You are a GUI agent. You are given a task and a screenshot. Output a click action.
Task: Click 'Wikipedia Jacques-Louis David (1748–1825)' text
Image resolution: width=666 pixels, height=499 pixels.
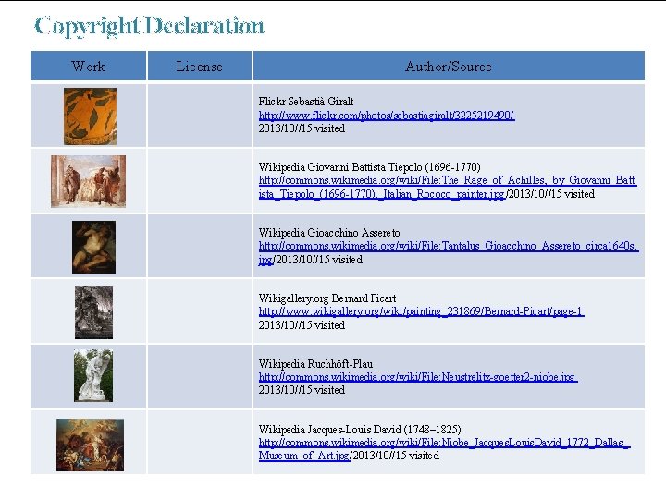point(360,430)
